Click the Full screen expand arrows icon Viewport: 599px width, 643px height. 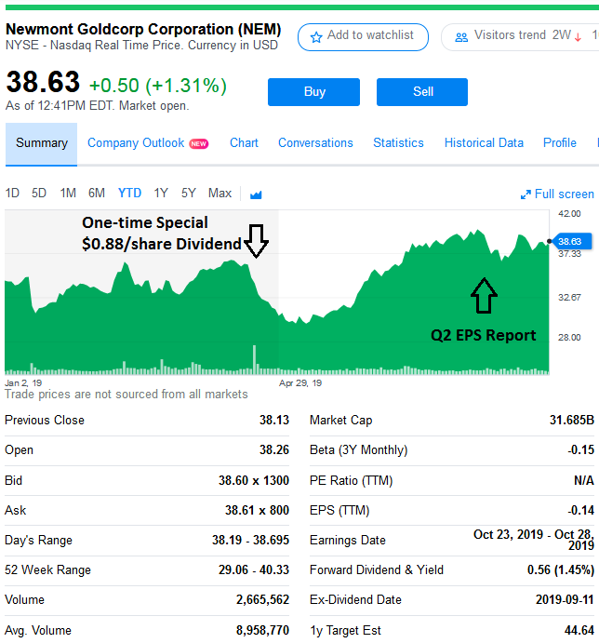[x=526, y=194]
